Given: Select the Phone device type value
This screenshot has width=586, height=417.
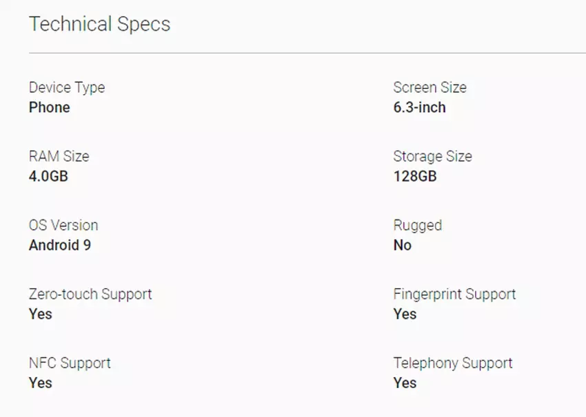Looking at the screenshot, I should pyautogui.click(x=50, y=107).
